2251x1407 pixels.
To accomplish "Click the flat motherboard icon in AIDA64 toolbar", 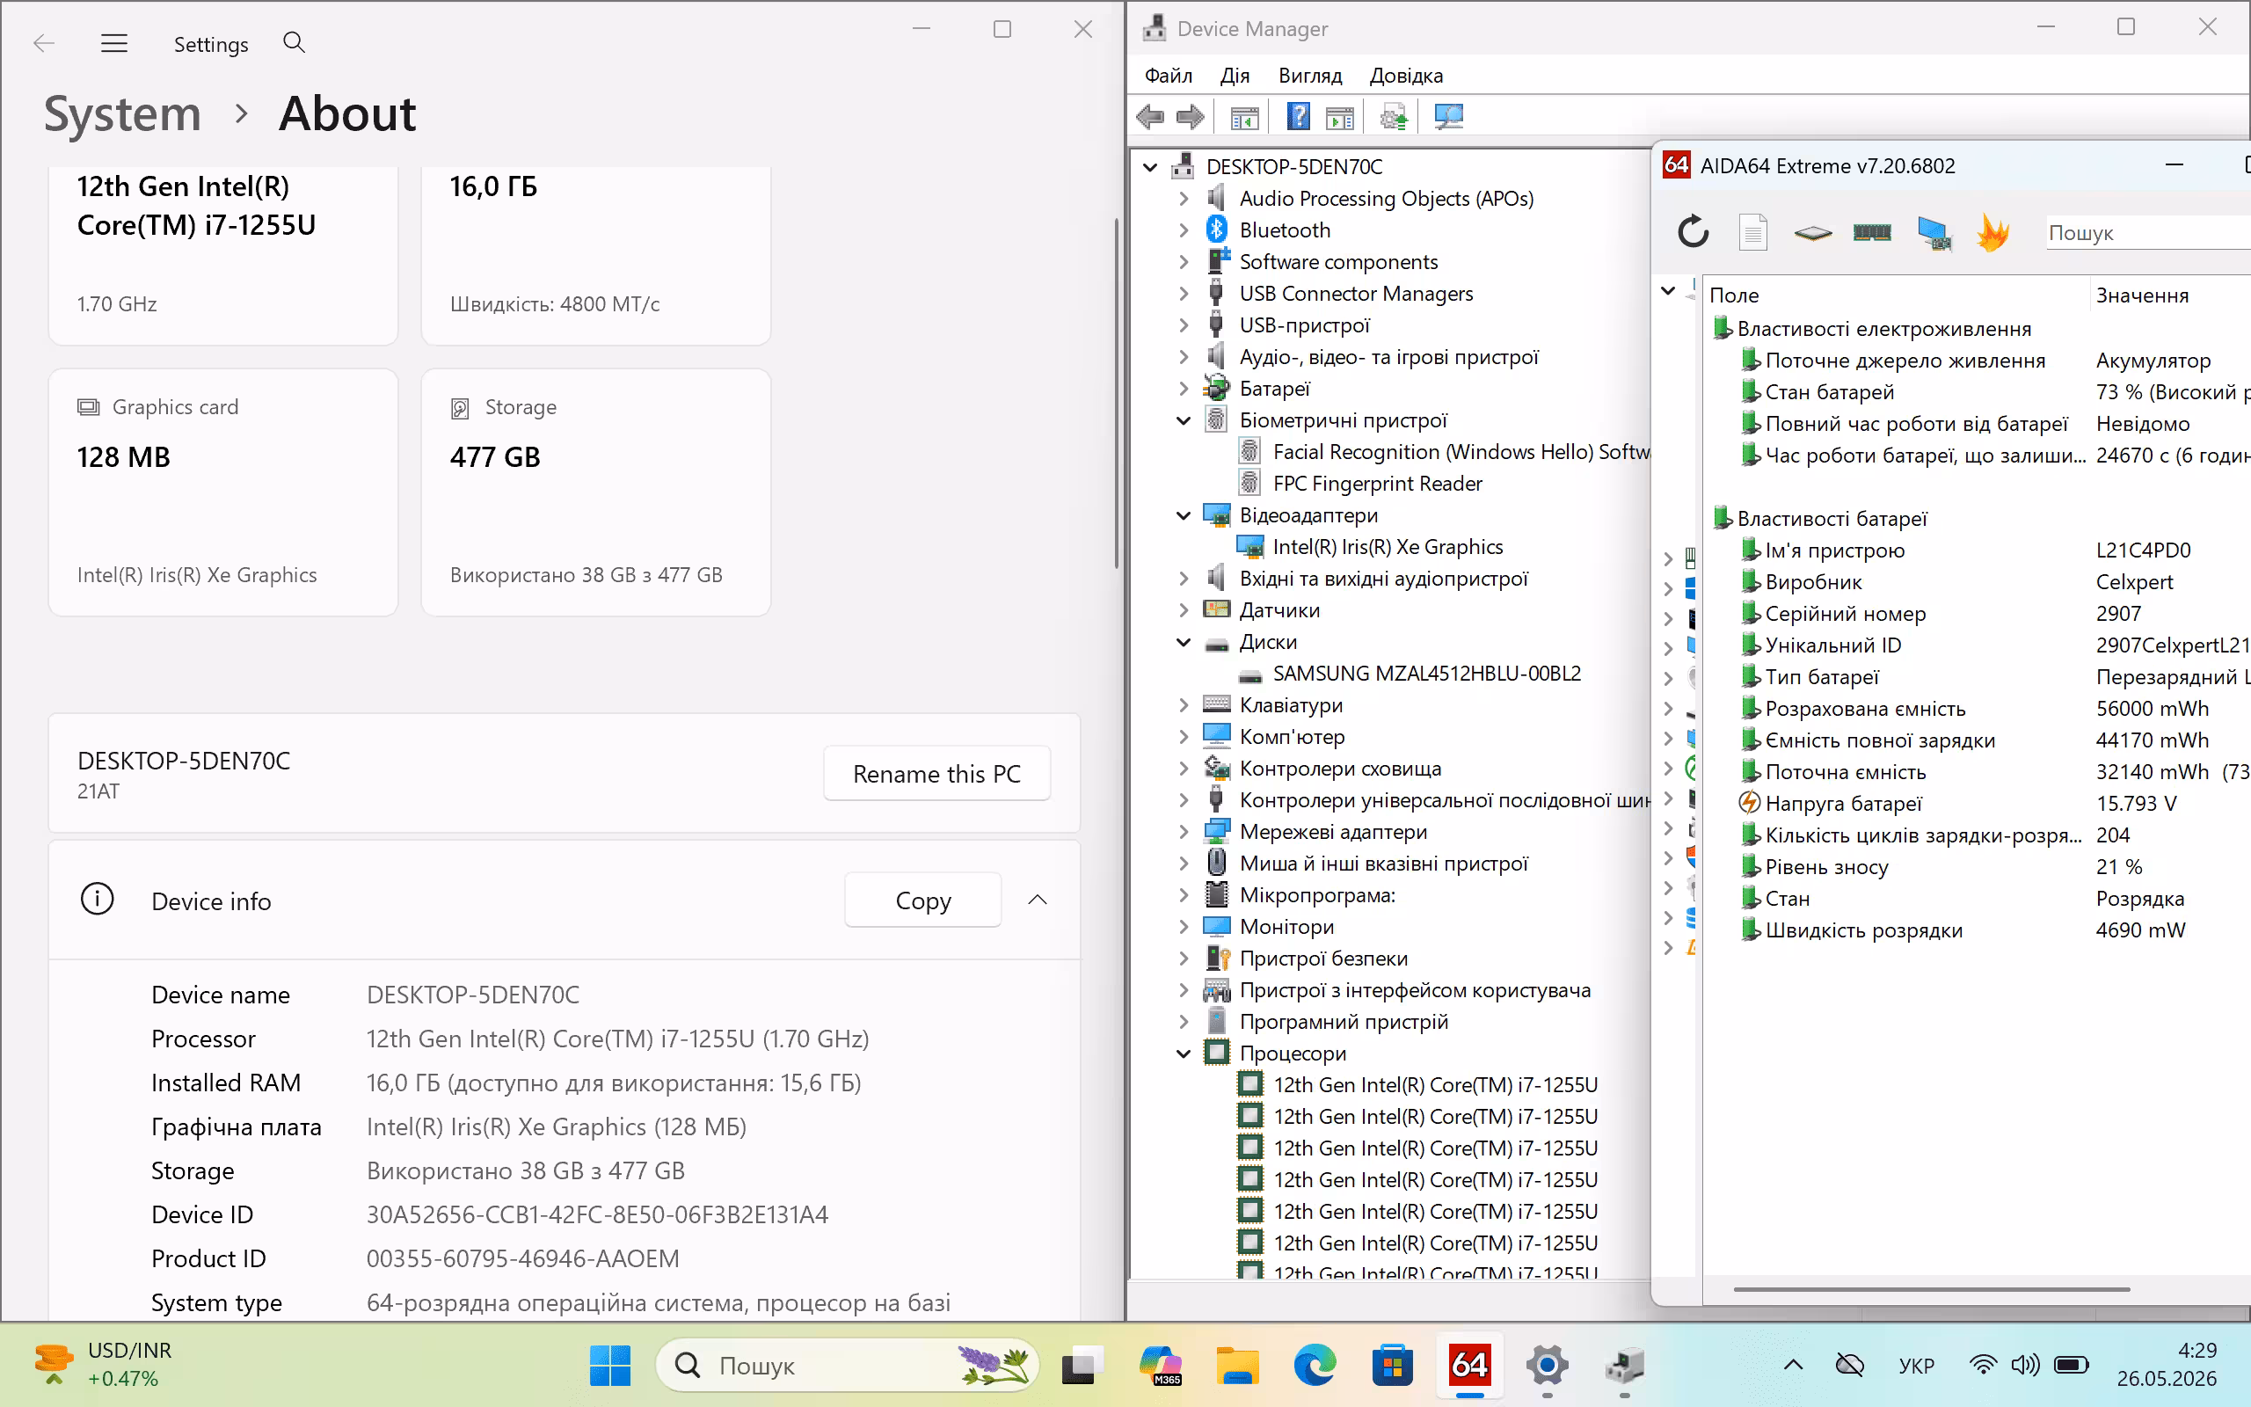I will pyautogui.click(x=1813, y=233).
